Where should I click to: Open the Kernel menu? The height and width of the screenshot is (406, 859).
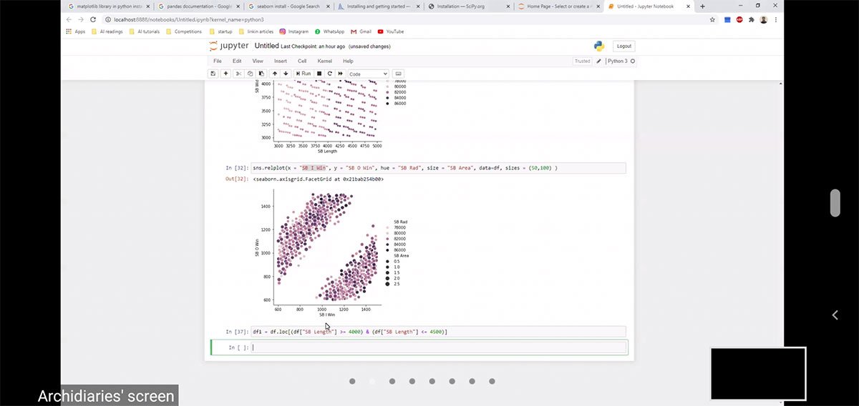[x=325, y=61]
